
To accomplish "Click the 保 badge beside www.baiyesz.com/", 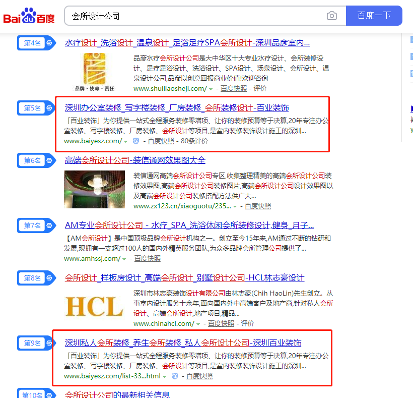I will (x=136, y=141).
